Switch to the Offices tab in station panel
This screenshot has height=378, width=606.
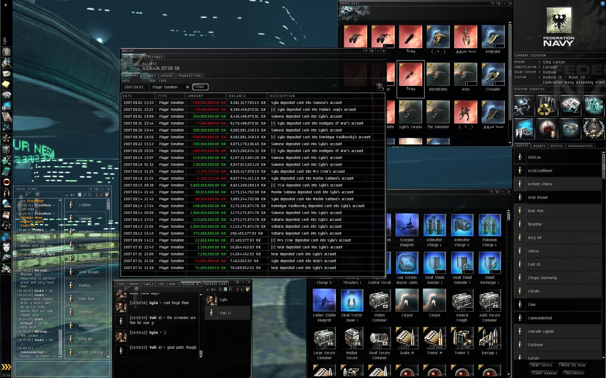[556, 146]
